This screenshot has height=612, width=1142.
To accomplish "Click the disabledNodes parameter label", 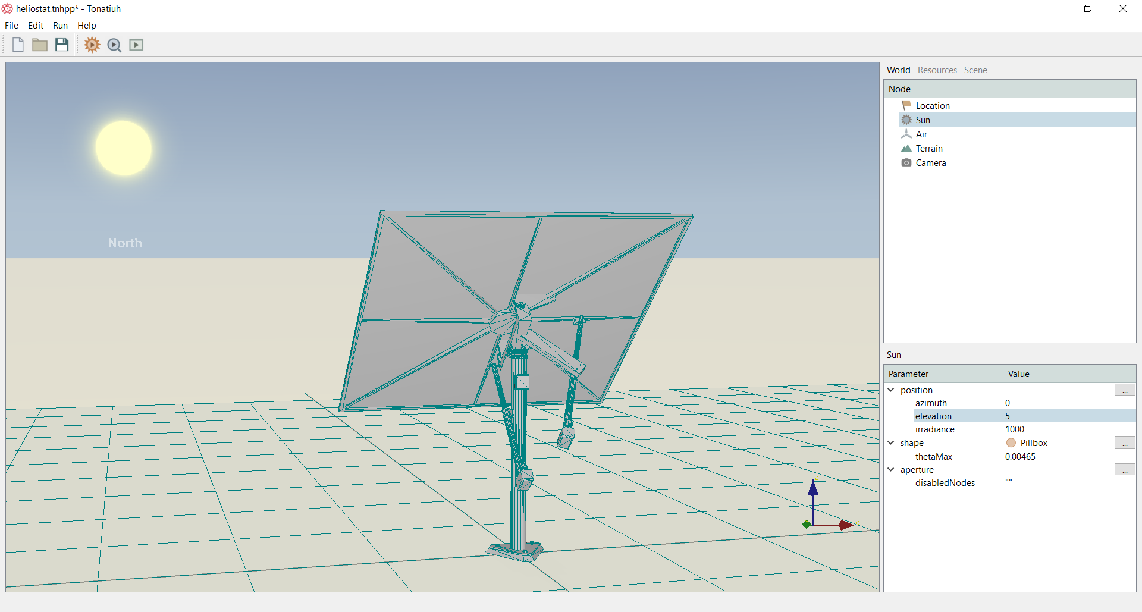I will [x=945, y=482].
